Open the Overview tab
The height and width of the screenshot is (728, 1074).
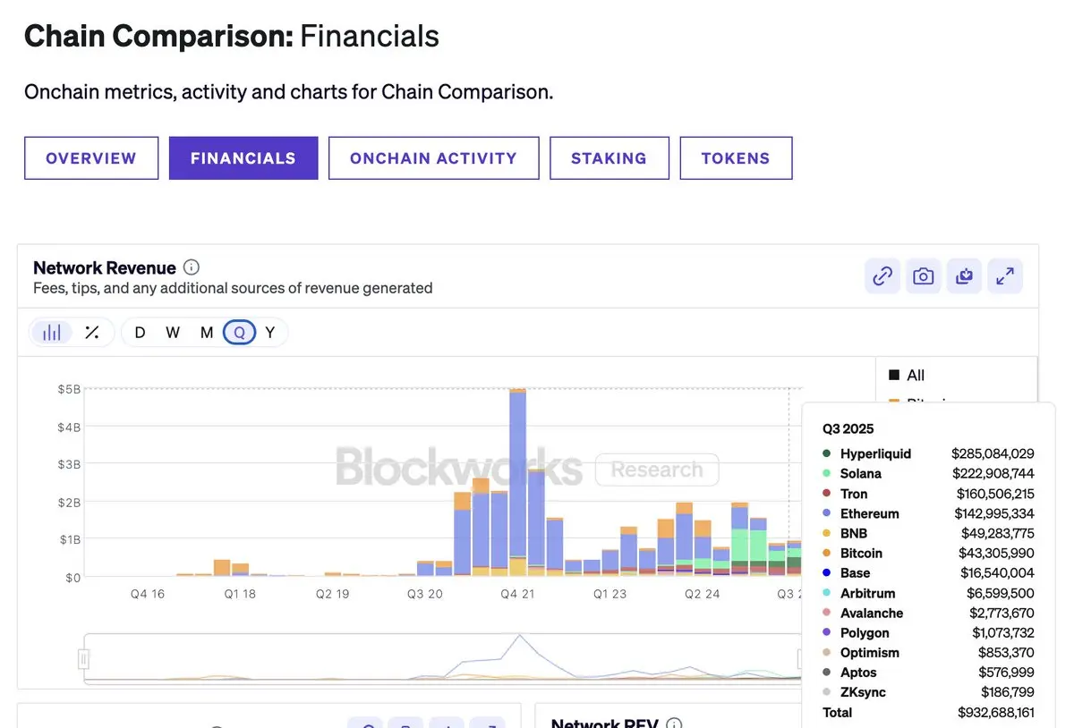(91, 158)
